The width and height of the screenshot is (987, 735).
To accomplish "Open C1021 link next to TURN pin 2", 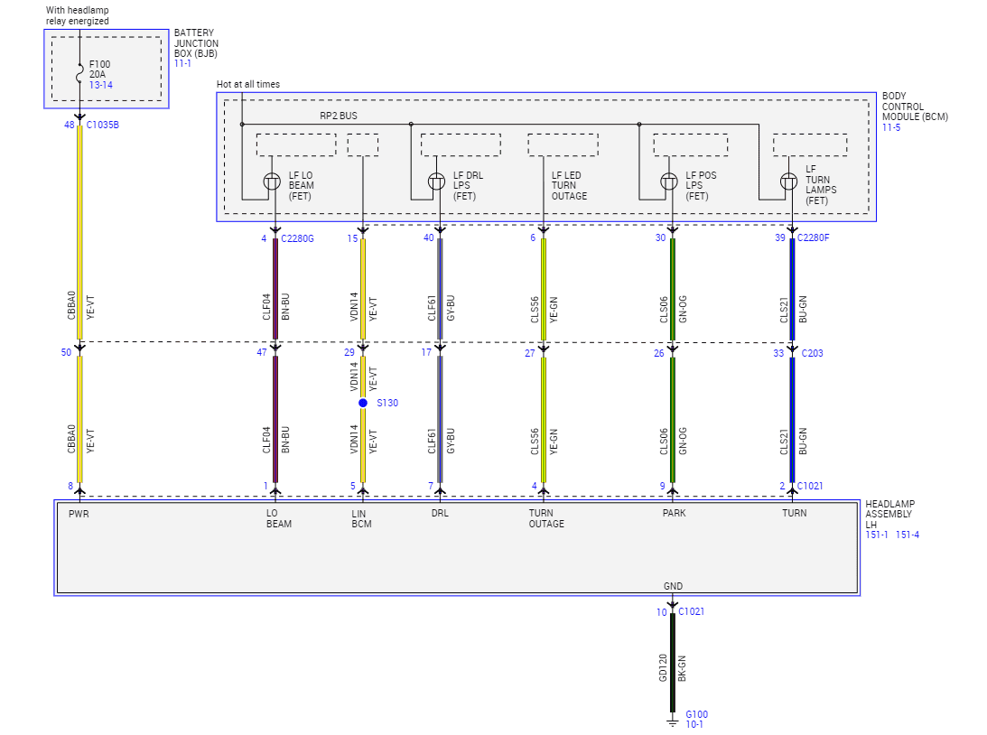I will [810, 486].
